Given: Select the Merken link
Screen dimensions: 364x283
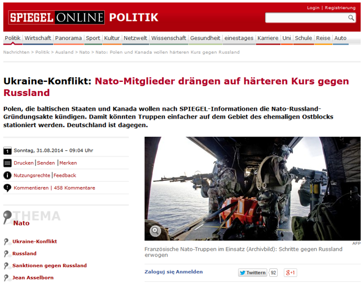Looking at the screenshot, I should 68,163.
